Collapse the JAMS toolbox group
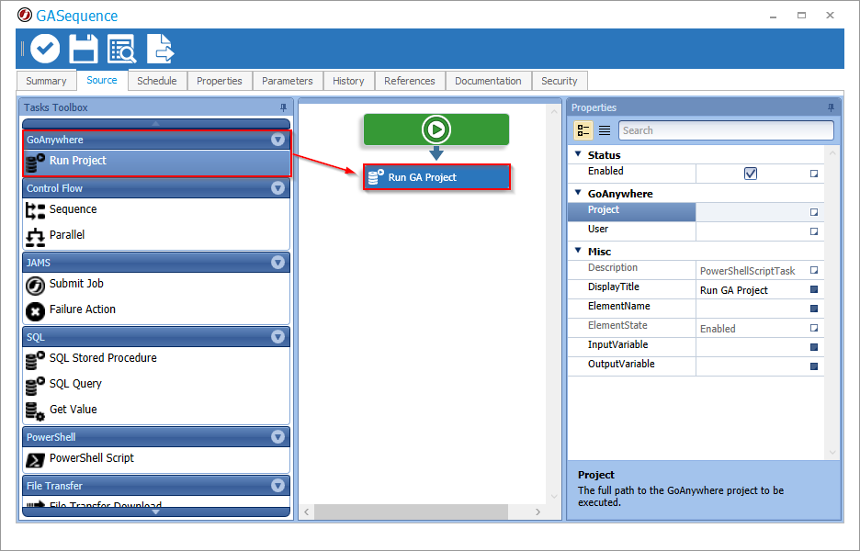This screenshot has width=860, height=551. click(278, 263)
